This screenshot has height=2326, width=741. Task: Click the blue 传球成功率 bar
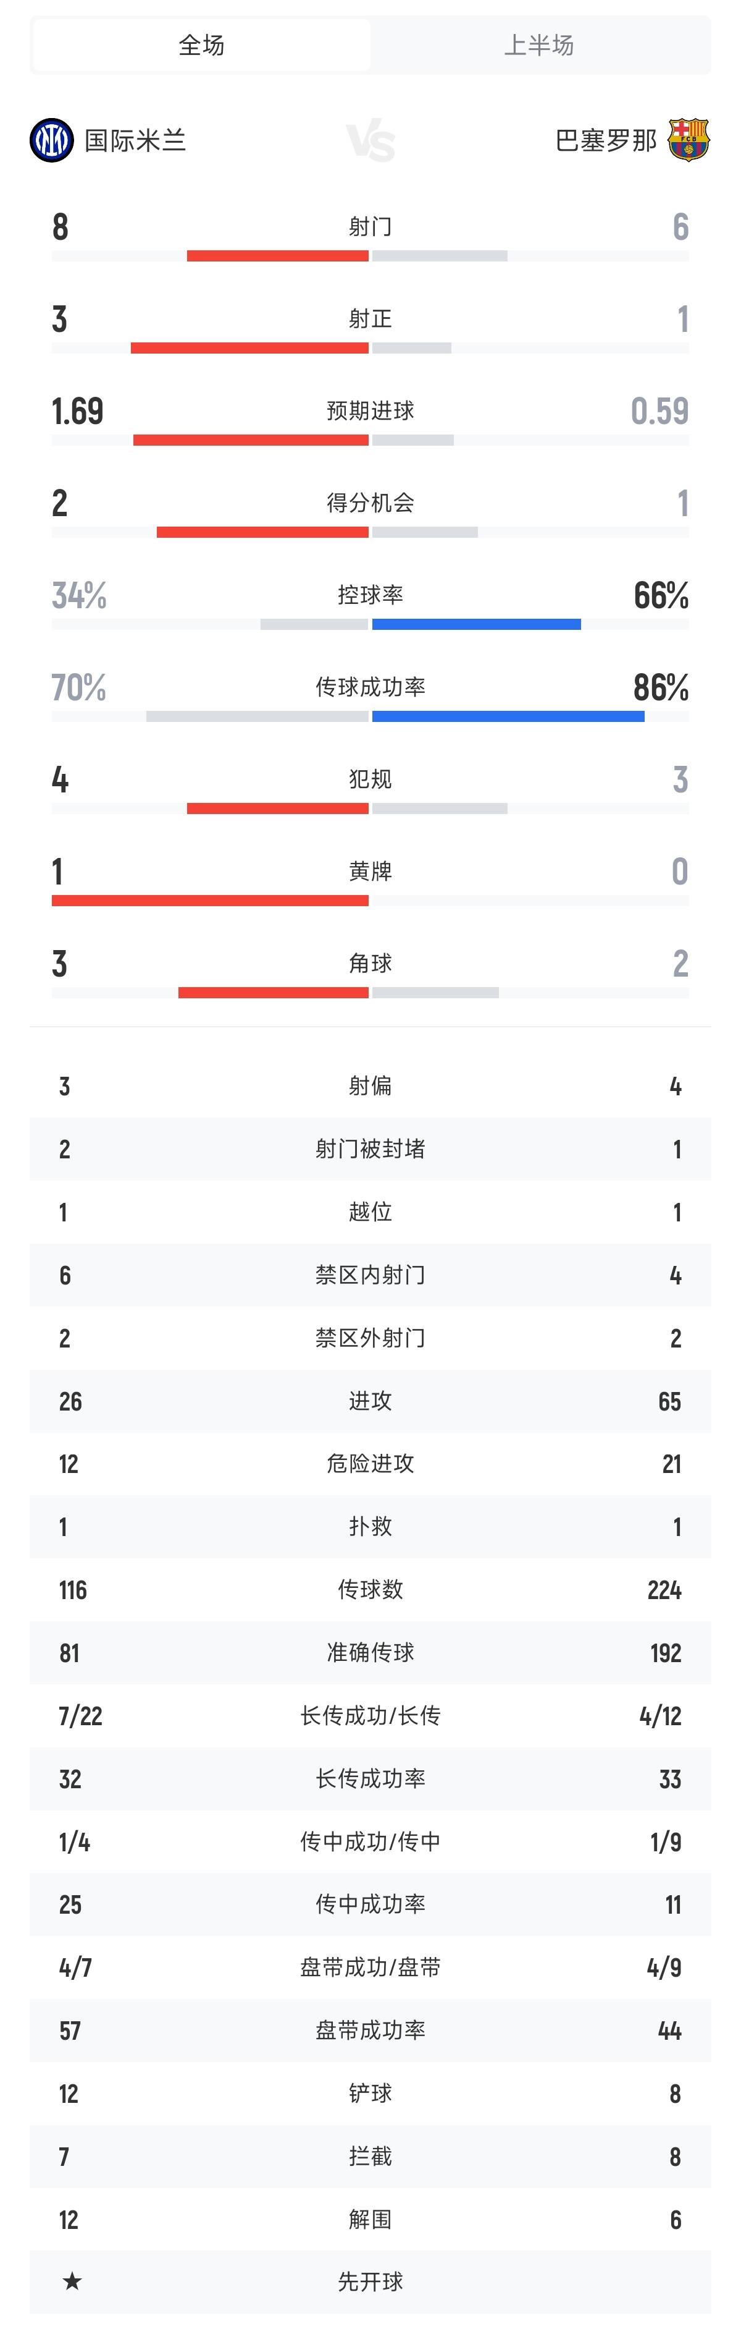[507, 717]
